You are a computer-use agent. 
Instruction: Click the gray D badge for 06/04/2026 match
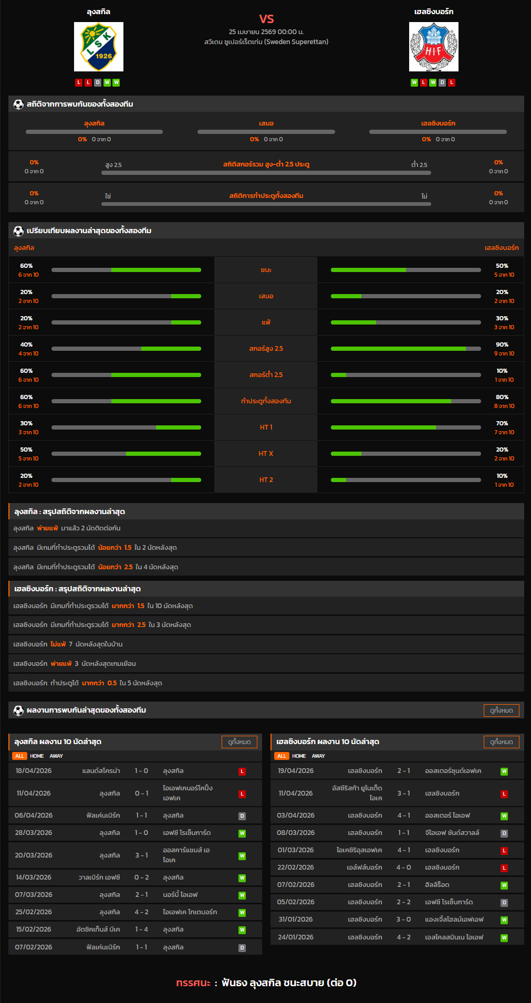pyautogui.click(x=242, y=816)
